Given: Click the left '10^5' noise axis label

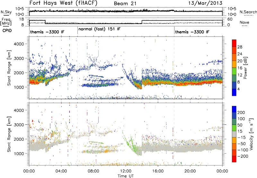Looking at the screenshot, I should [x=20, y=9].
